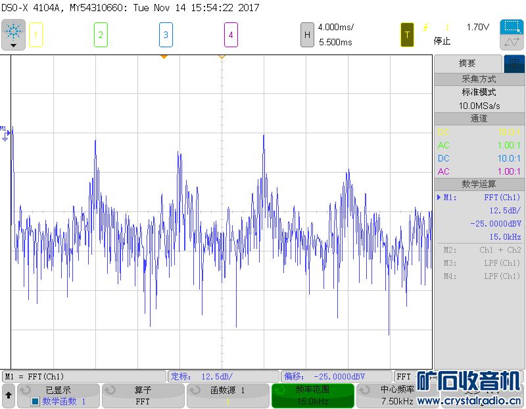
Task: Click the M1 = FFT(Ch1) status field
Action: pyautogui.click(x=84, y=377)
